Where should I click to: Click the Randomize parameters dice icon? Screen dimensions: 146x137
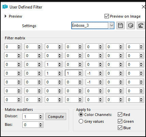[131, 25]
